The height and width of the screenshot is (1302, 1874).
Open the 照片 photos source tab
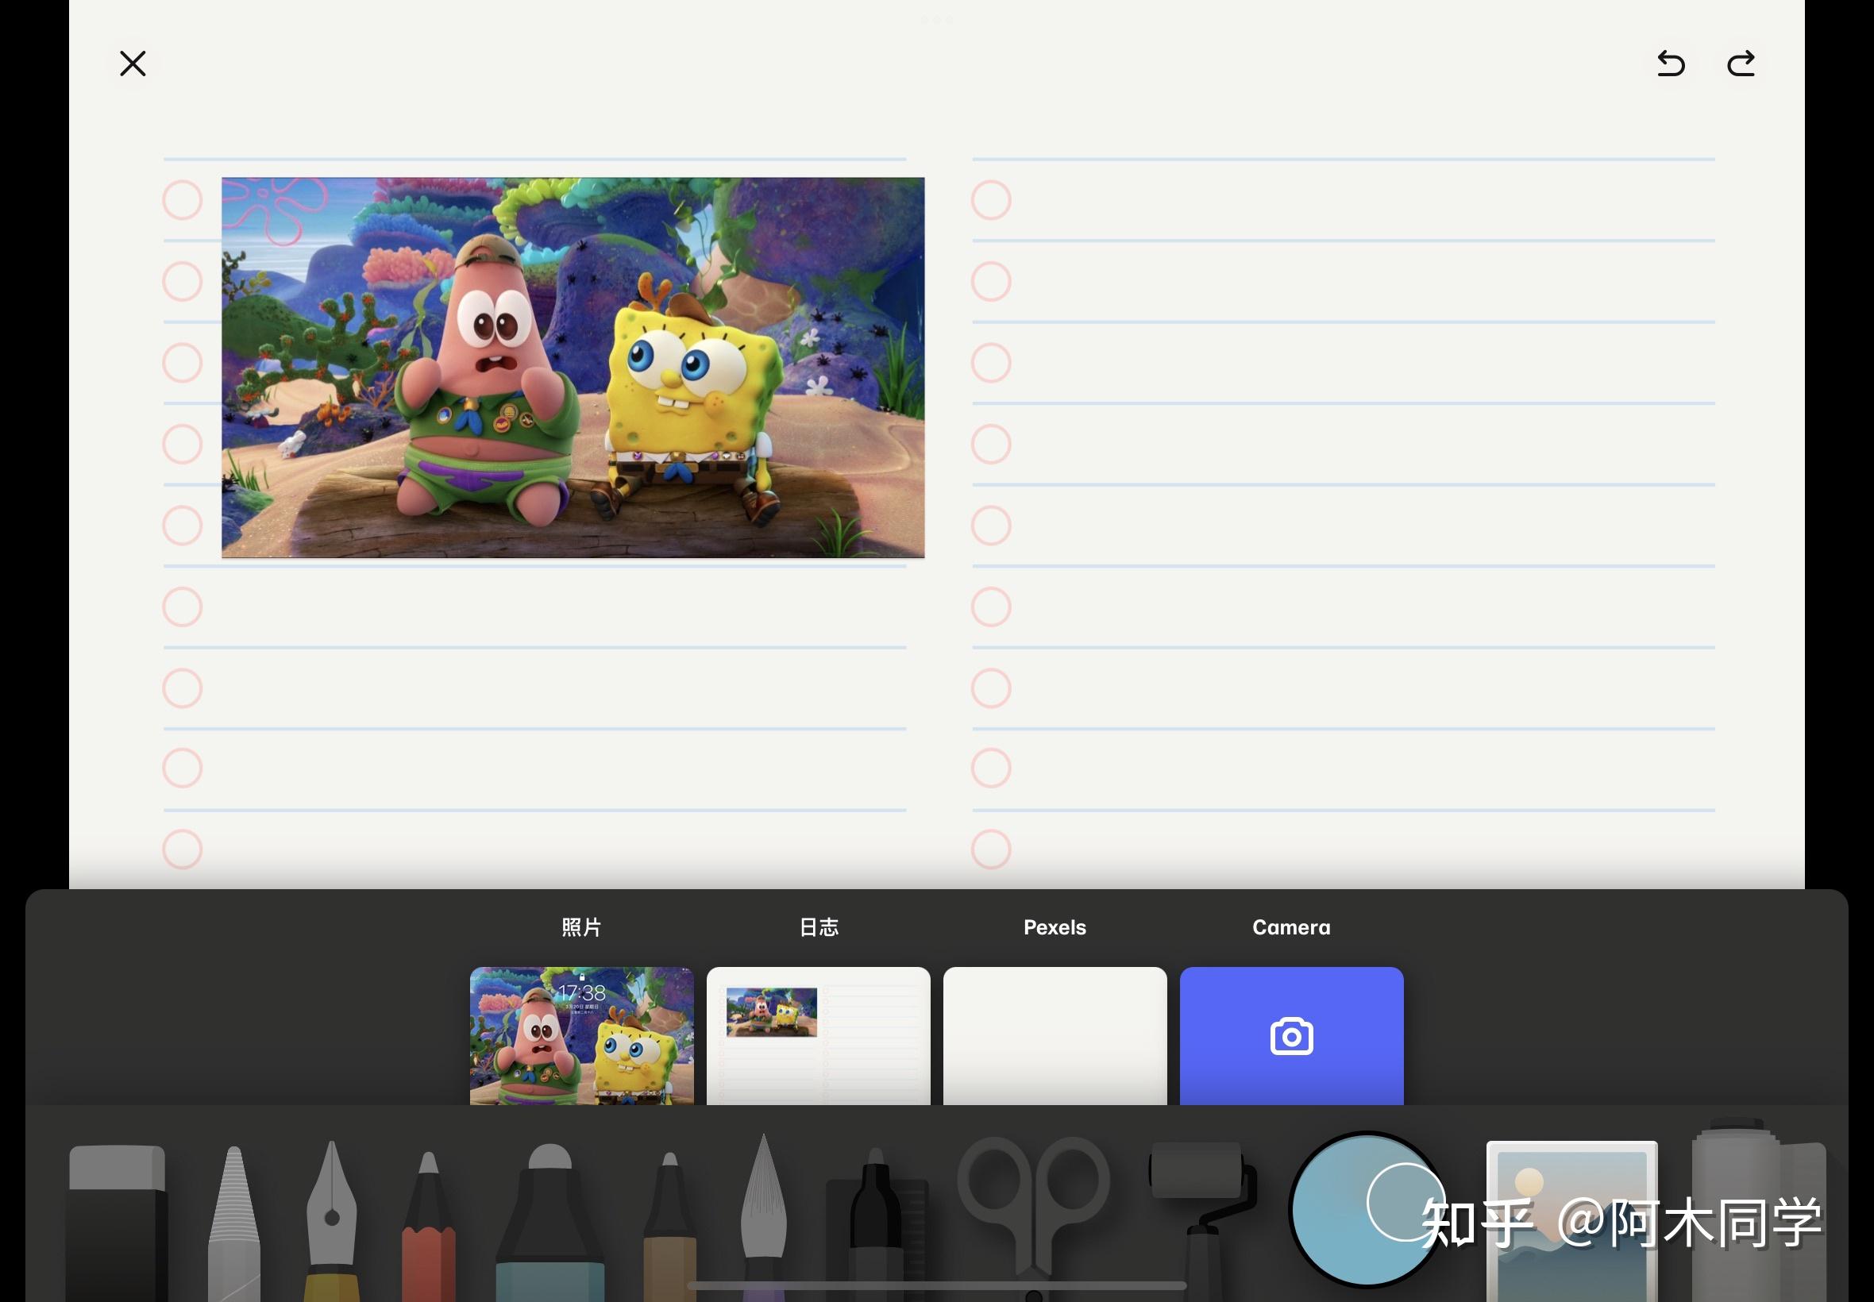[582, 927]
